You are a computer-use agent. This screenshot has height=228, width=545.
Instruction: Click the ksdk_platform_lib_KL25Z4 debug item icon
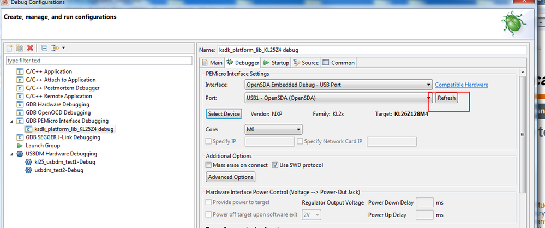click(28, 129)
